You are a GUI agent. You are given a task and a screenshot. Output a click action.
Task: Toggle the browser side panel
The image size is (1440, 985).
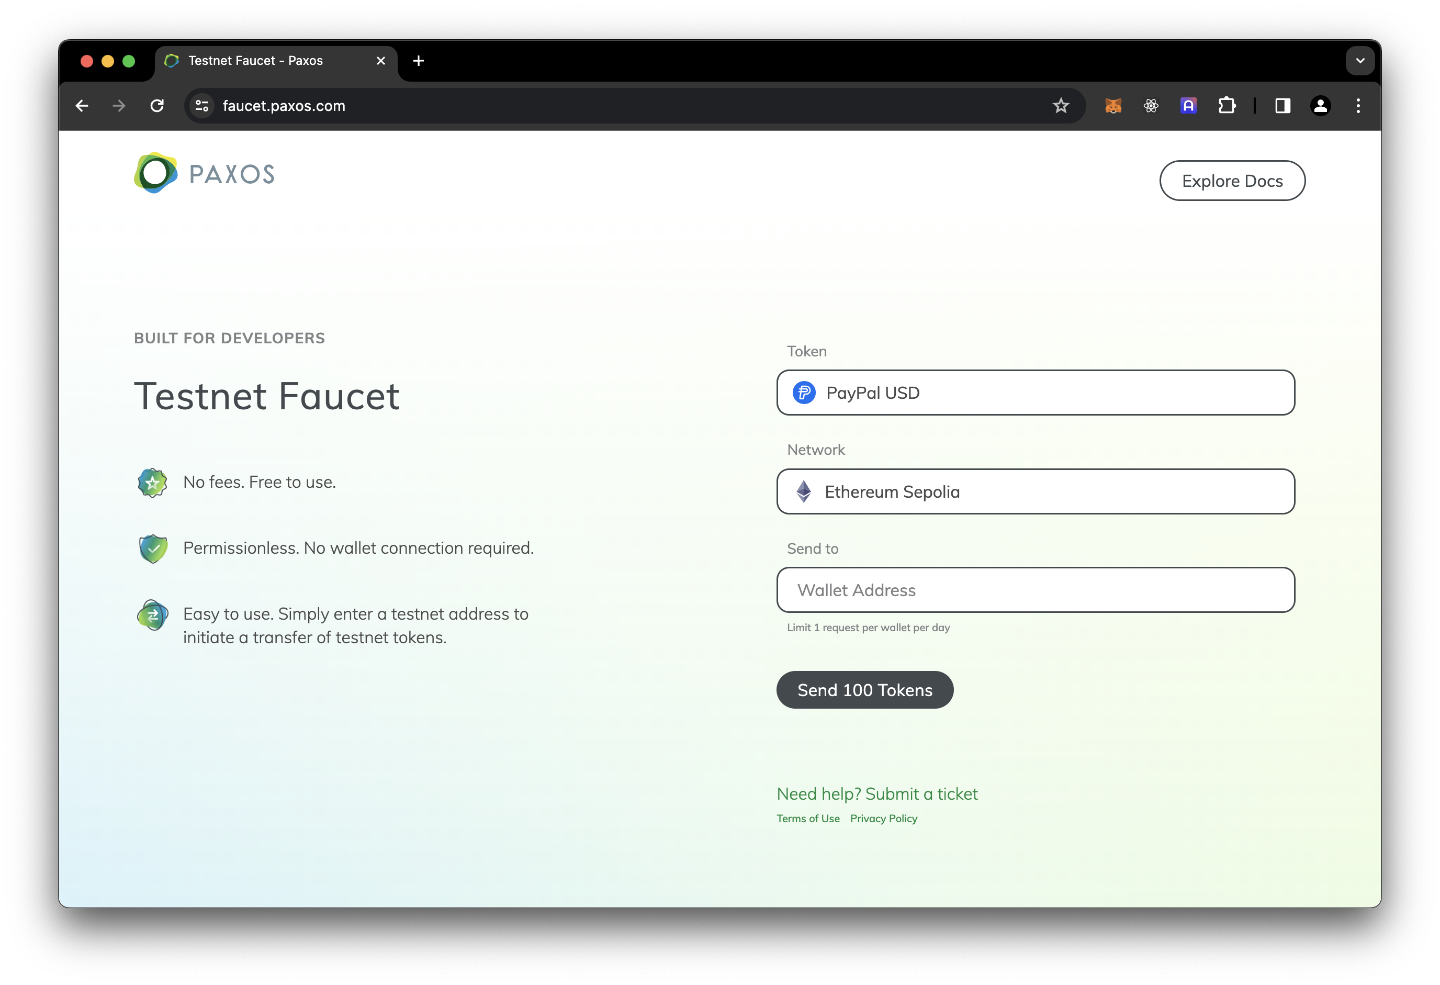(x=1282, y=106)
